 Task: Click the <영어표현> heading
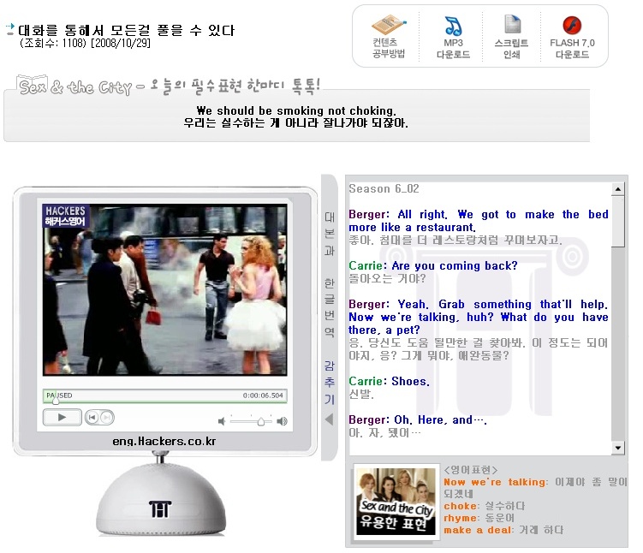(470, 470)
